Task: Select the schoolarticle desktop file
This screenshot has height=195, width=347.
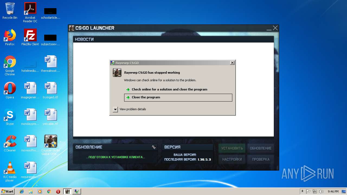Action: (50, 13)
